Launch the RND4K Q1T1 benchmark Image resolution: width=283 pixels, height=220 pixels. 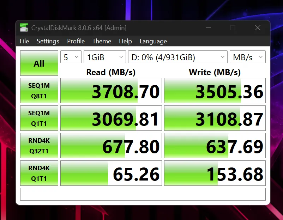coord(39,173)
